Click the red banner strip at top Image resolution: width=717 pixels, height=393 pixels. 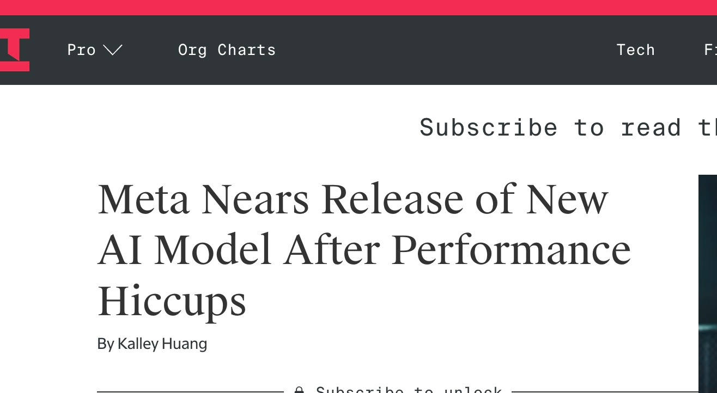[358, 7]
